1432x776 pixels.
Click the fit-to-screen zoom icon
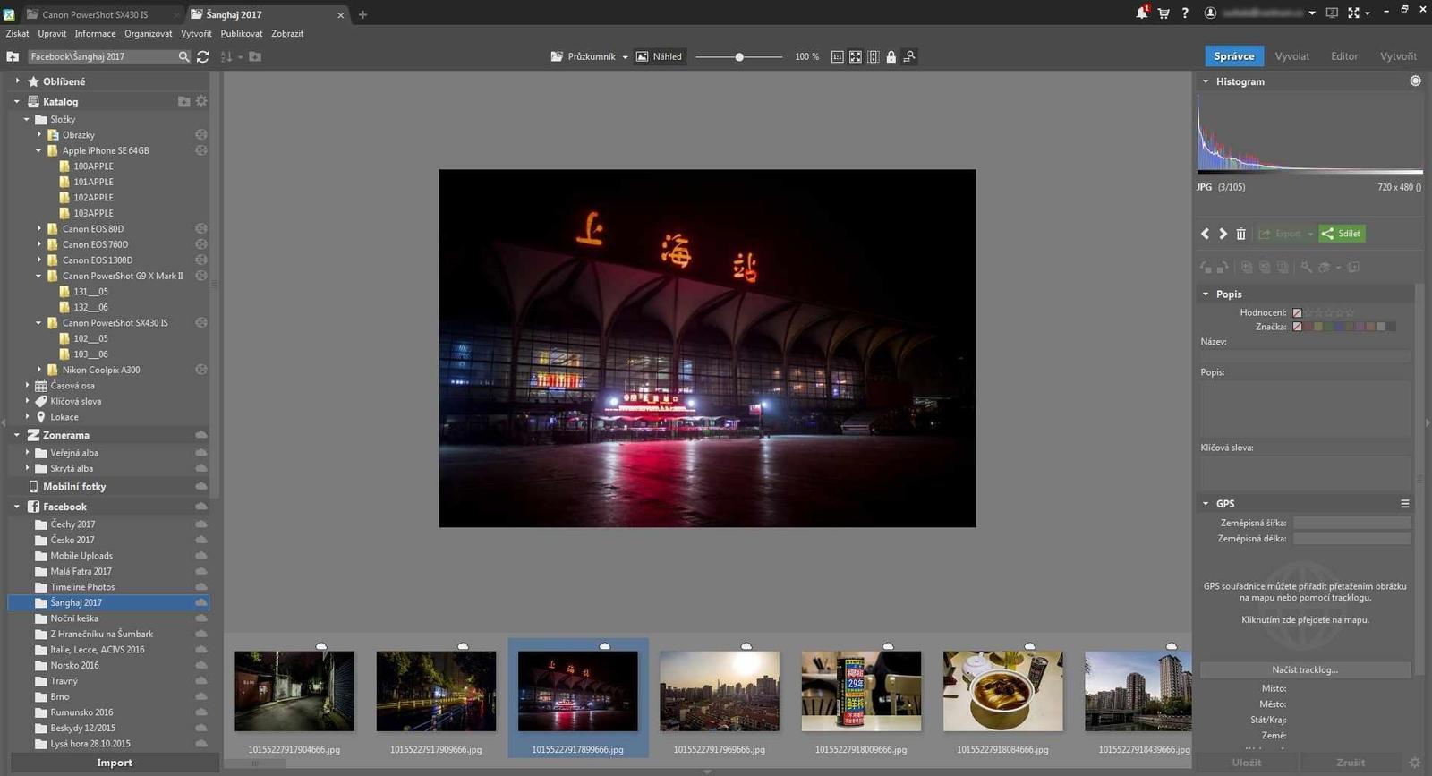pyautogui.click(x=856, y=56)
